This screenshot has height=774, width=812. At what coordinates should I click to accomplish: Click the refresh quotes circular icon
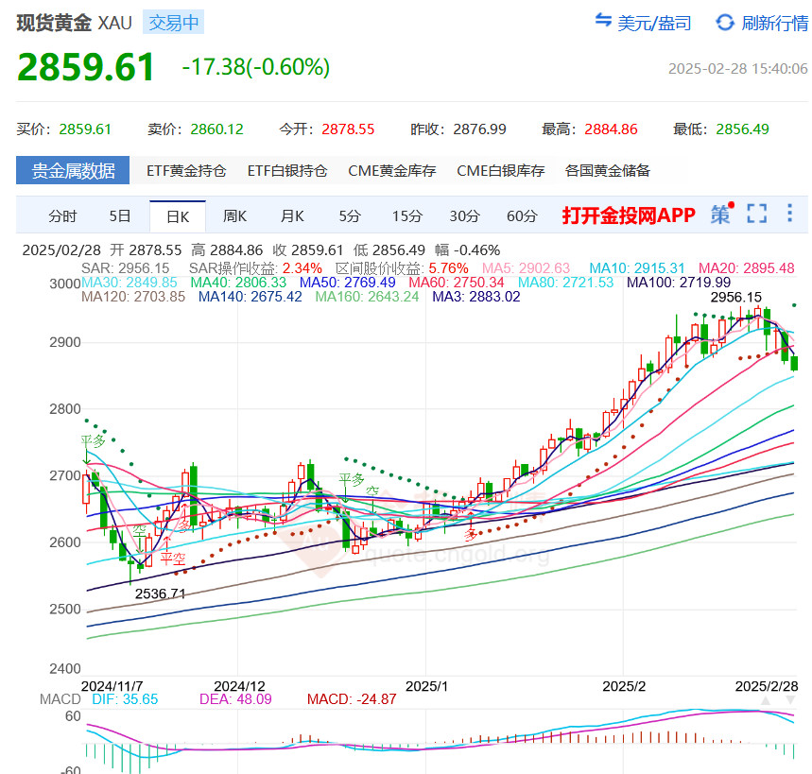point(725,22)
